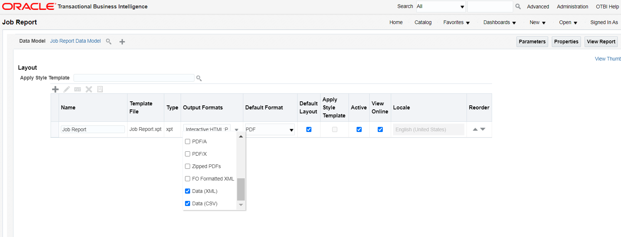621x237 pixels.
Task: Select the Job Report row handle
Action: [55, 129]
